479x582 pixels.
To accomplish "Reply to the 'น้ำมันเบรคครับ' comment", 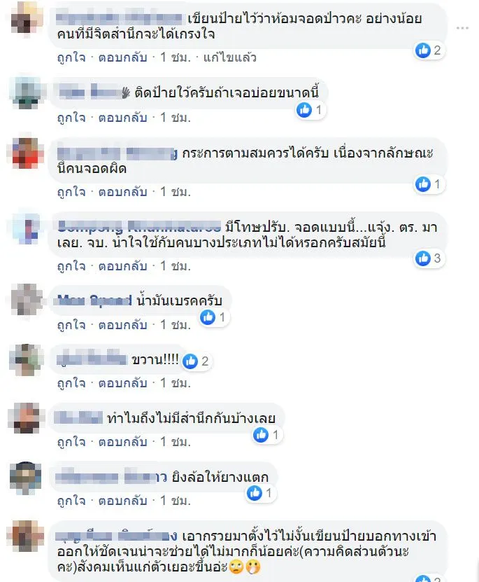I will click(x=122, y=325).
